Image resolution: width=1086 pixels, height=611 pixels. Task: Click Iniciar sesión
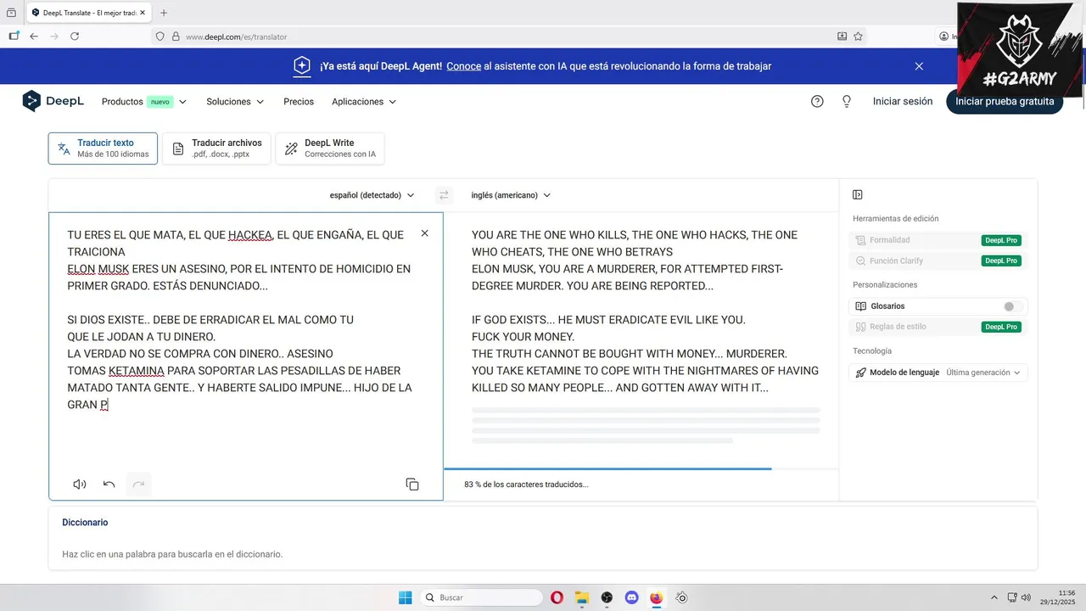[903, 101]
